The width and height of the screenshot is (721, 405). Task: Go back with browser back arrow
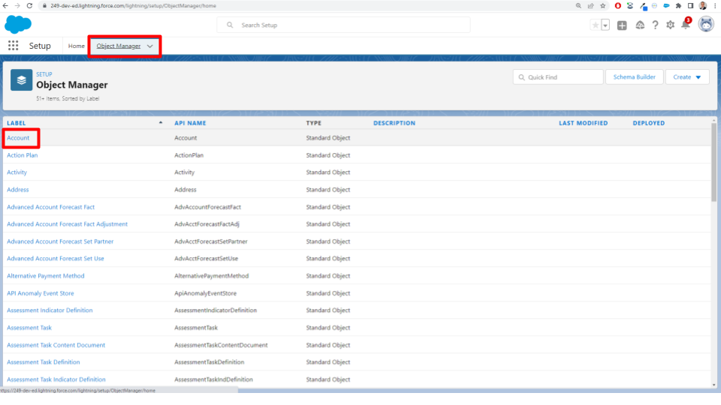5,5
